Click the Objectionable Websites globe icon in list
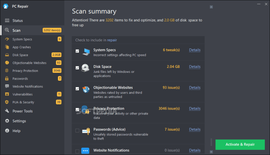 (86, 89)
